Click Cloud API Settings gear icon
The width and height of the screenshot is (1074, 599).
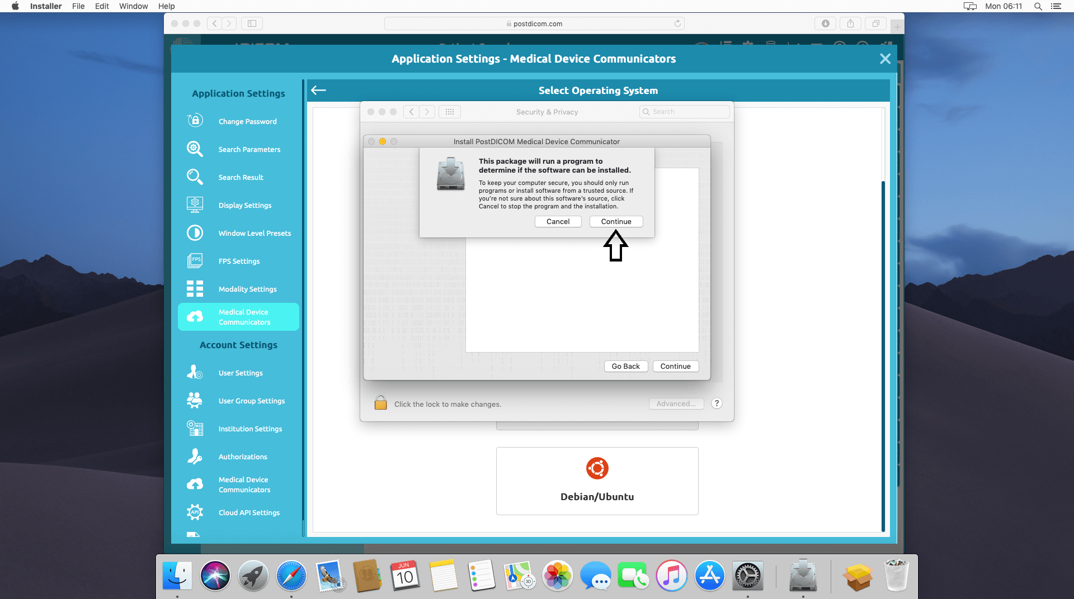click(x=195, y=512)
